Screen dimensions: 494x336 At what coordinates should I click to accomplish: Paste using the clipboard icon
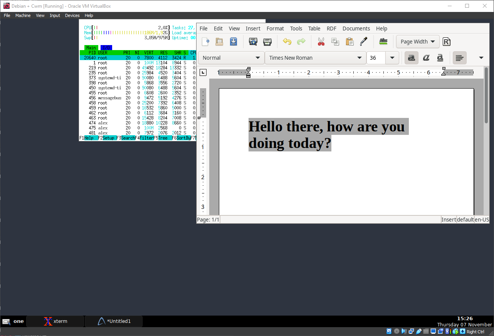coord(349,42)
